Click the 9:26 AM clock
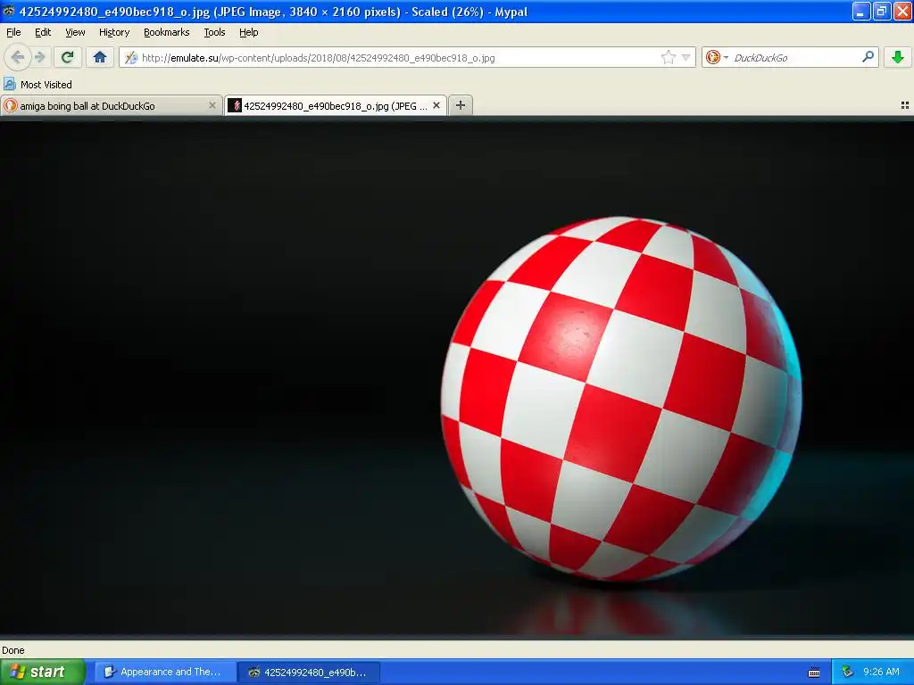The height and width of the screenshot is (685, 914). (x=881, y=672)
